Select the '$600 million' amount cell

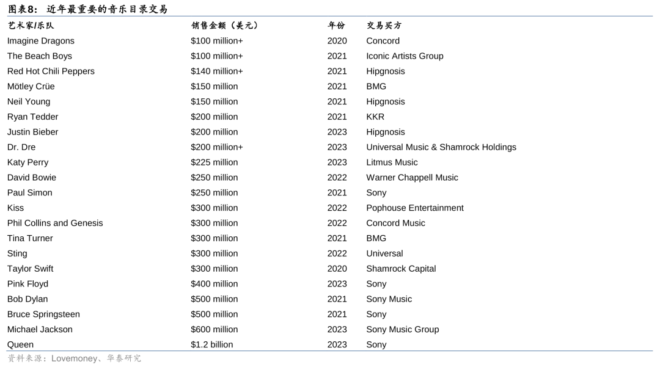pyautogui.click(x=215, y=329)
